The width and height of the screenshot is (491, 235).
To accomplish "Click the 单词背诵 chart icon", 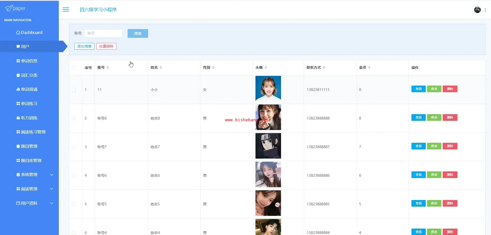I will [x=18, y=89].
